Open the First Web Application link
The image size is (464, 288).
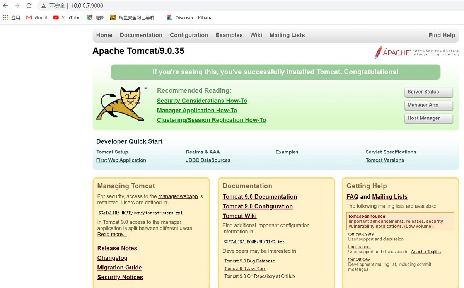121,160
